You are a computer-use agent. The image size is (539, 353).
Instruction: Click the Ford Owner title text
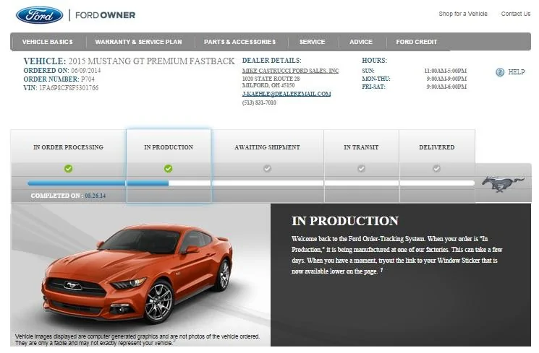[105, 15]
